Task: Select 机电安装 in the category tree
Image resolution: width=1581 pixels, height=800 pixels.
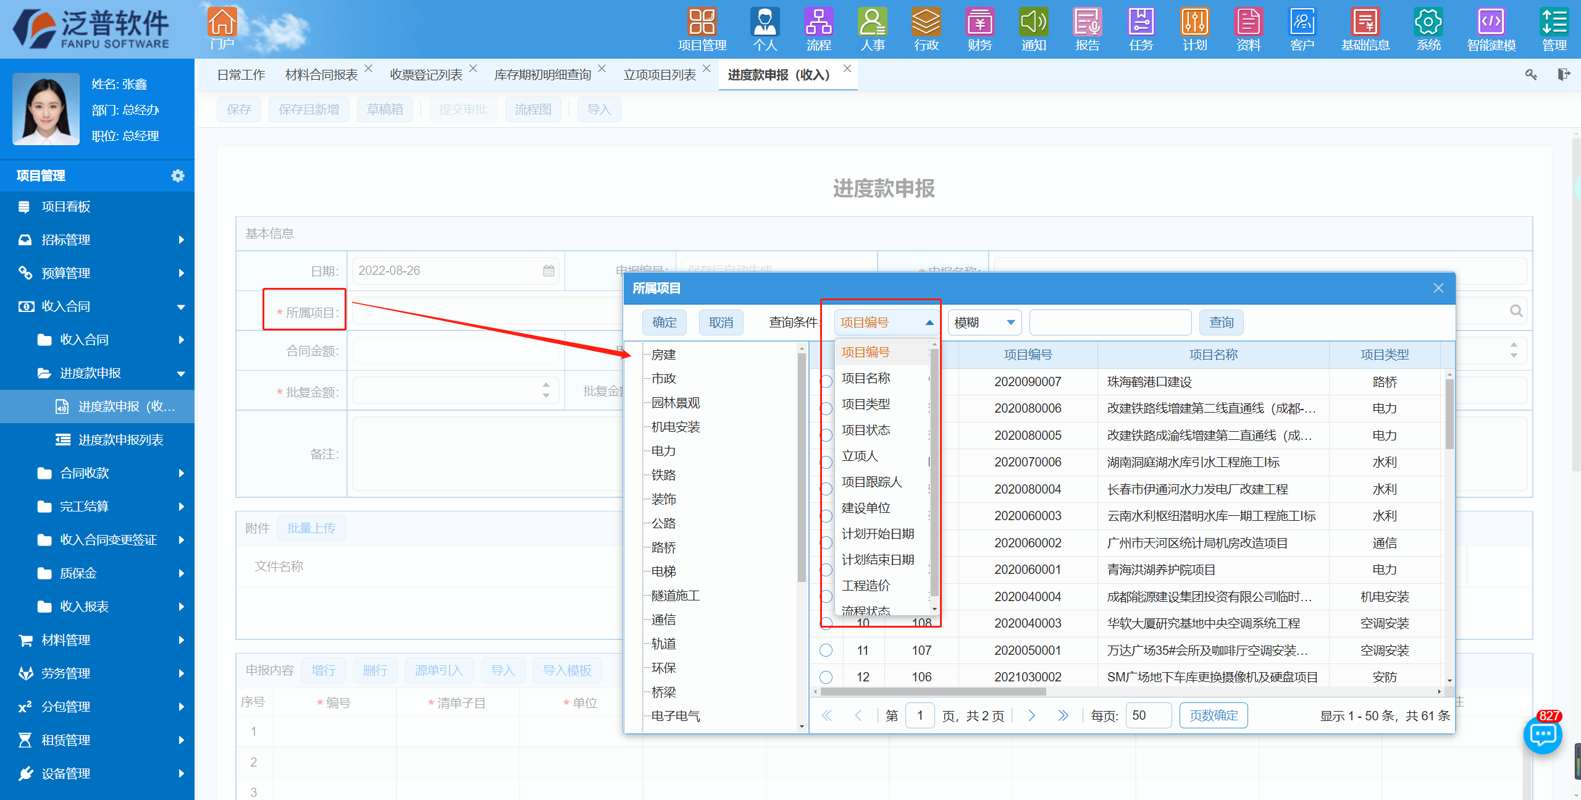Action: [676, 427]
